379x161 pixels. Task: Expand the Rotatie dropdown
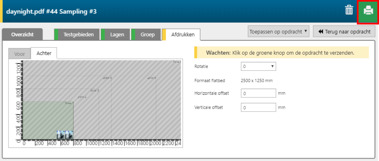[x=258, y=66]
